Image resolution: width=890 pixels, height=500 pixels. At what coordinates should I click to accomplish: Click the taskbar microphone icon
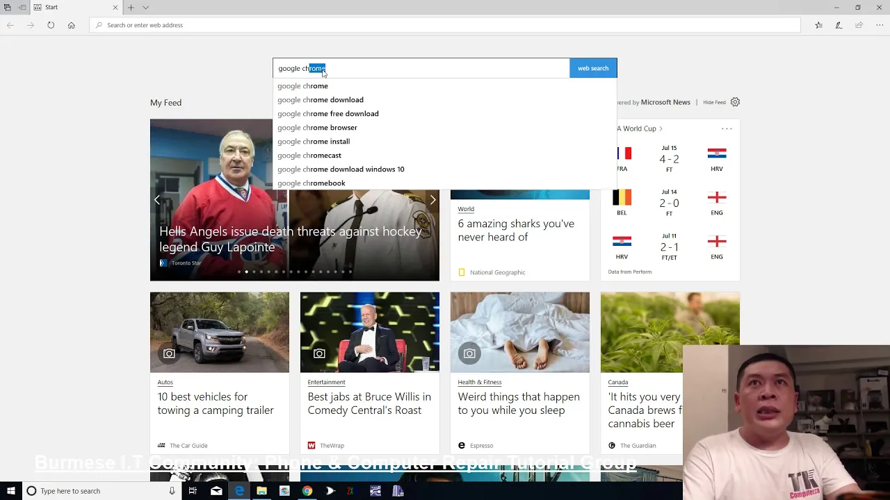click(x=172, y=491)
